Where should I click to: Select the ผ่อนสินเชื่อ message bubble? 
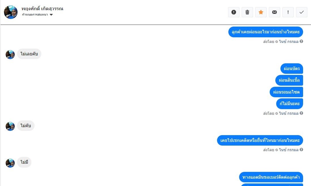pos(289,80)
